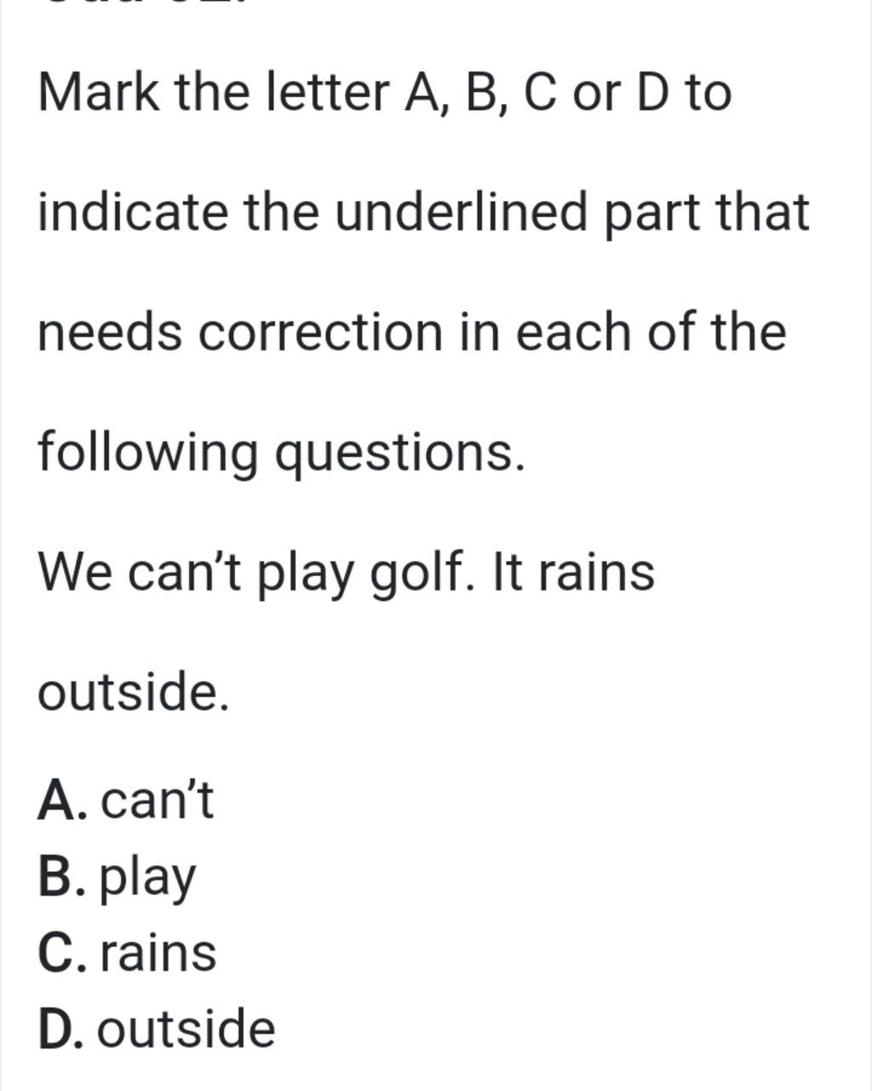Click the word "correction" in instructions
The height and width of the screenshot is (1091, 872).
pyautogui.click(x=320, y=332)
